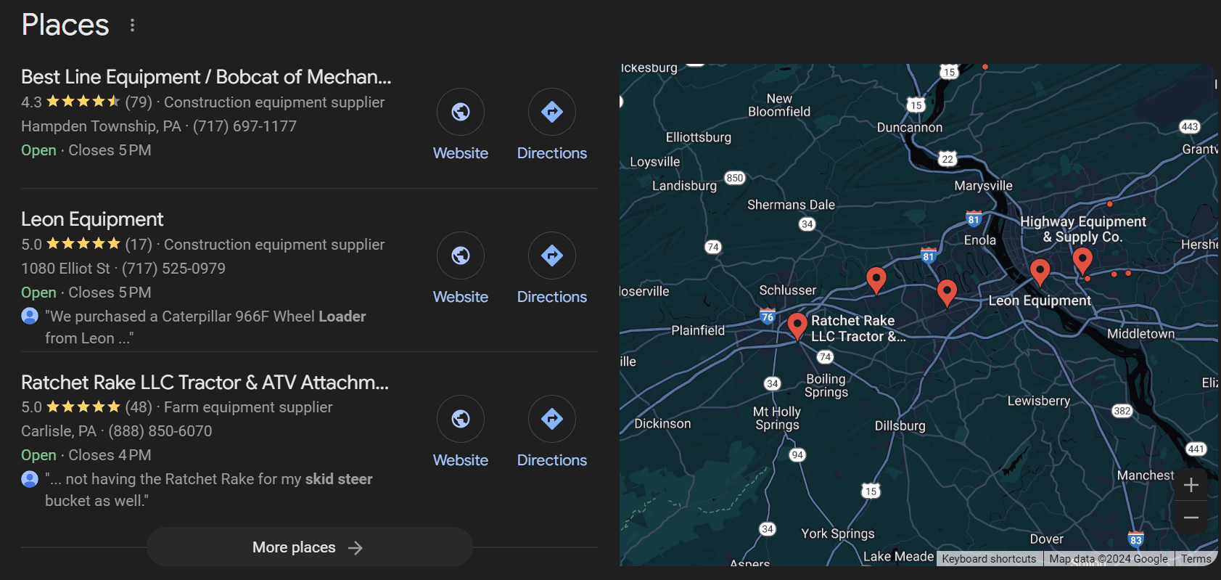Open the map Terms link
The height and width of the screenshot is (580, 1221).
click(1196, 559)
